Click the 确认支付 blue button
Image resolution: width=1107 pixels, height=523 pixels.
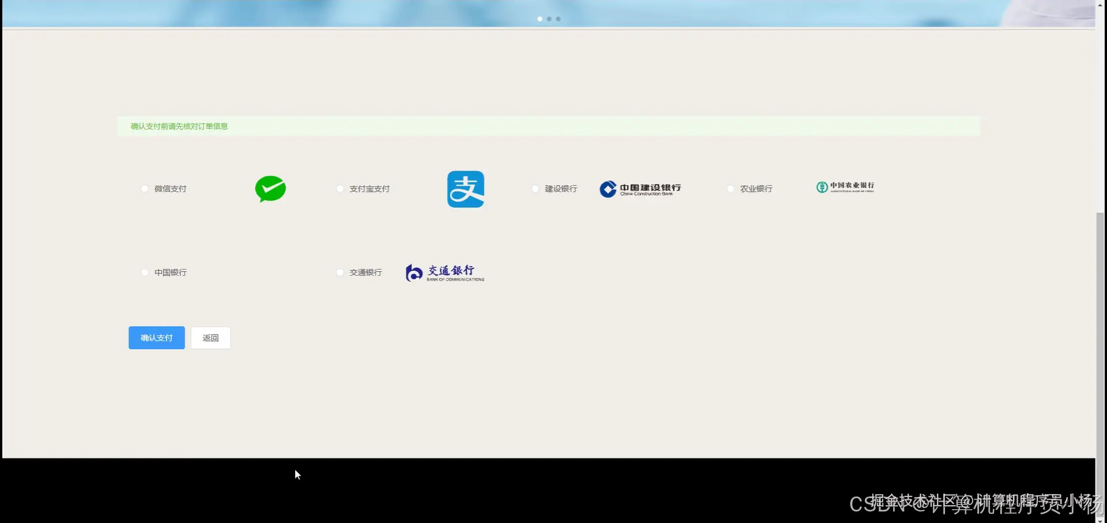click(156, 338)
